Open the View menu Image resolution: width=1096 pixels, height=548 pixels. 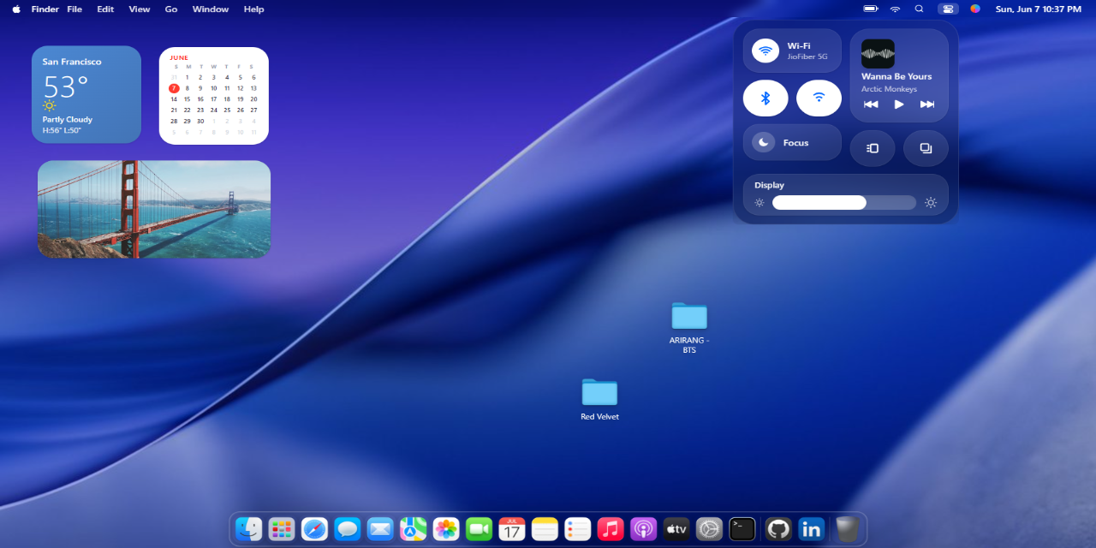140,9
